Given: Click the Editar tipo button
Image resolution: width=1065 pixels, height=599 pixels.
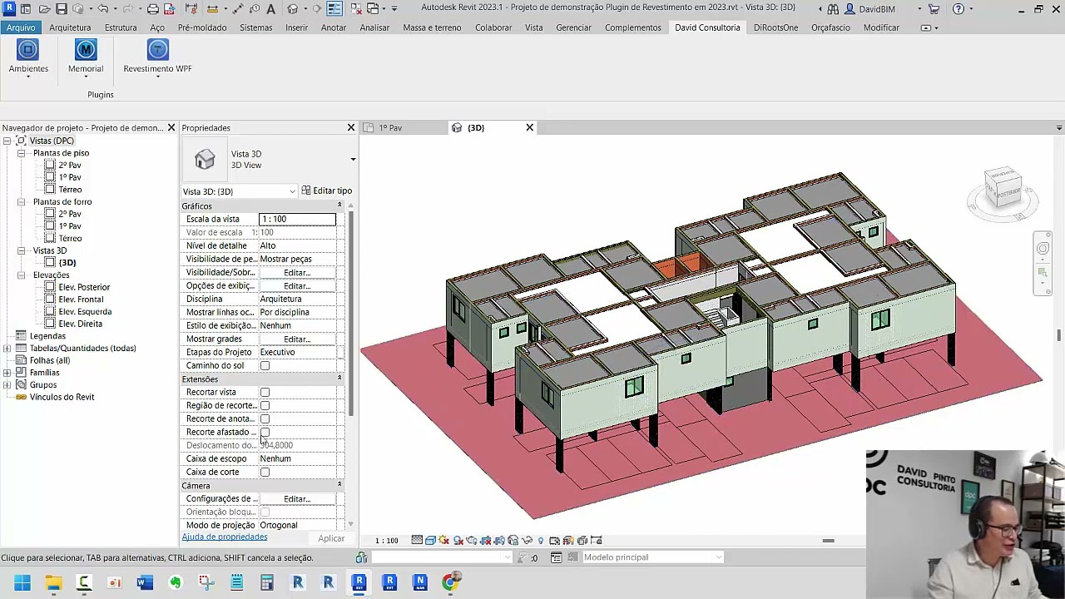Looking at the screenshot, I should (x=327, y=191).
